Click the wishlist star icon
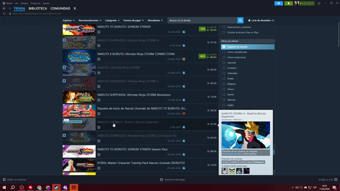Viewport: 340px width, 191px height. tap(249, 20)
